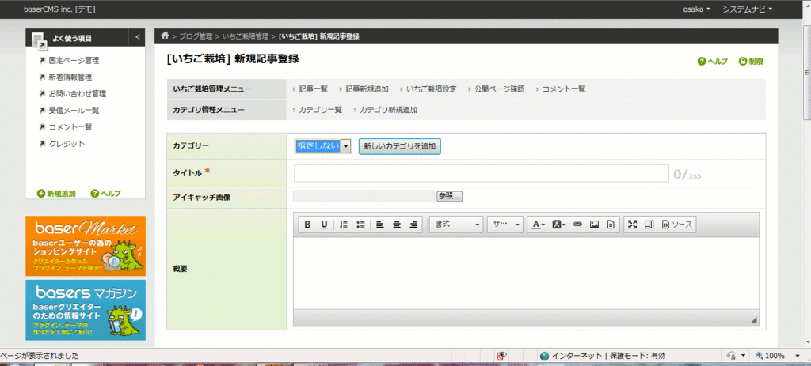811x366 pixels.
Task: Open コメント一覧 in the sidebar
Action: click(x=70, y=127)
